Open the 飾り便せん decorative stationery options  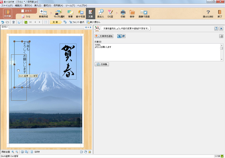94,22
